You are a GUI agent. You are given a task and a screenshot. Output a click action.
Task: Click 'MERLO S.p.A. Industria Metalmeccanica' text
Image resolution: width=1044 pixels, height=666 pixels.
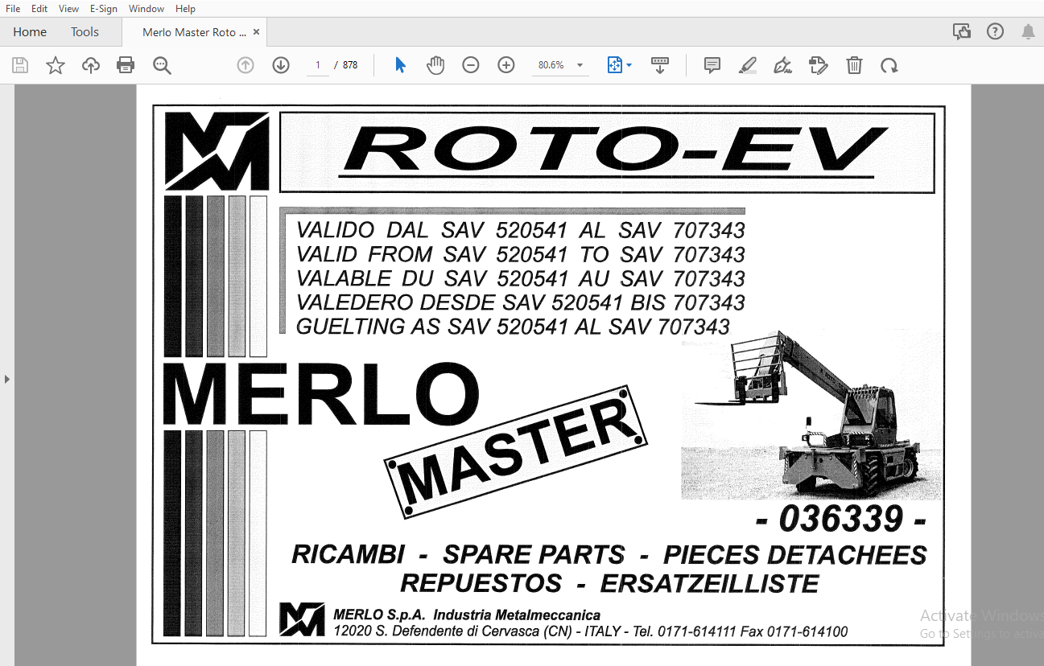click(x=467, y=615)
